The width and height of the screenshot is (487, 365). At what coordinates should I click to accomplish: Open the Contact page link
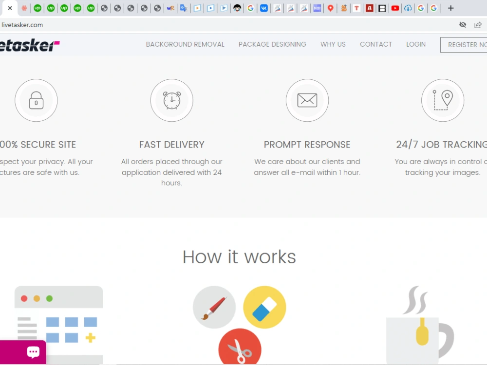click(x=376, y=44)
